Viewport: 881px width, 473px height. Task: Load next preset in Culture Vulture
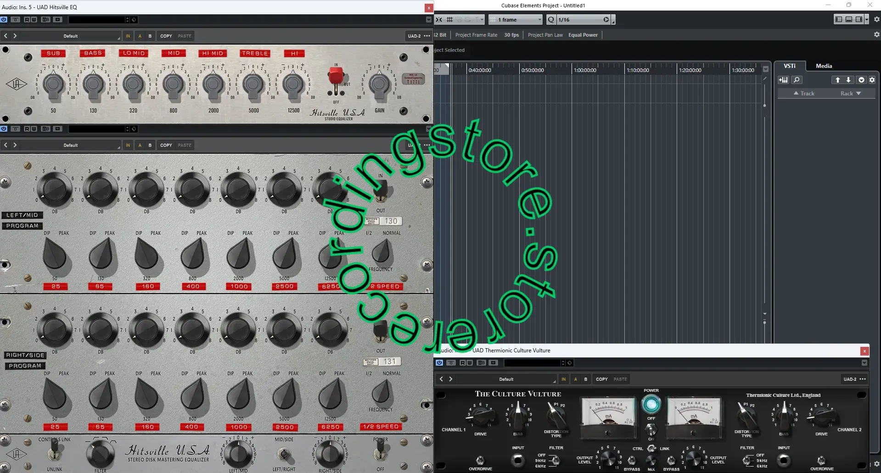coord(450,379)
